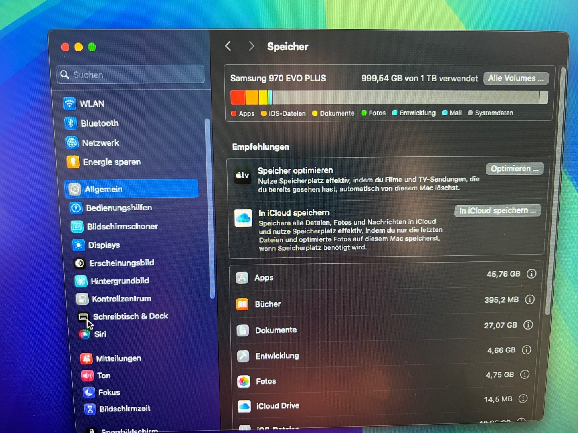Click the Speicher title in the header
Viewport: 578px width, 433px height.
288,47
